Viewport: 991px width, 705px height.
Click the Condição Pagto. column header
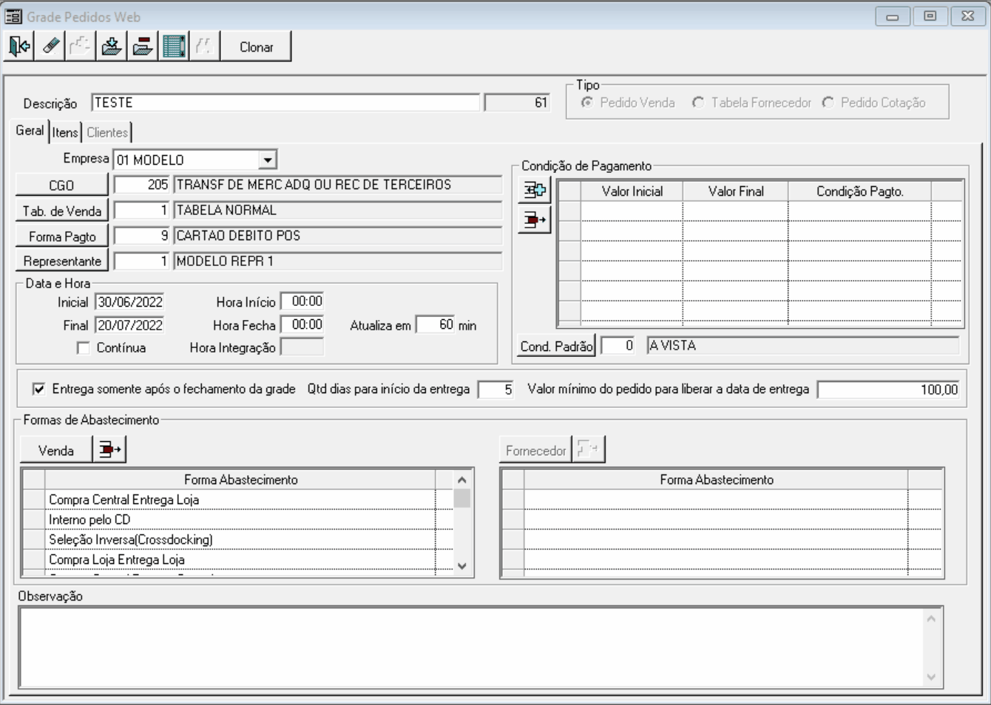point(860,191)
